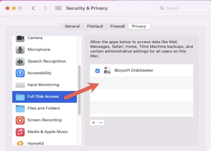Click the Files and Folders folder icon

[20, 109]
